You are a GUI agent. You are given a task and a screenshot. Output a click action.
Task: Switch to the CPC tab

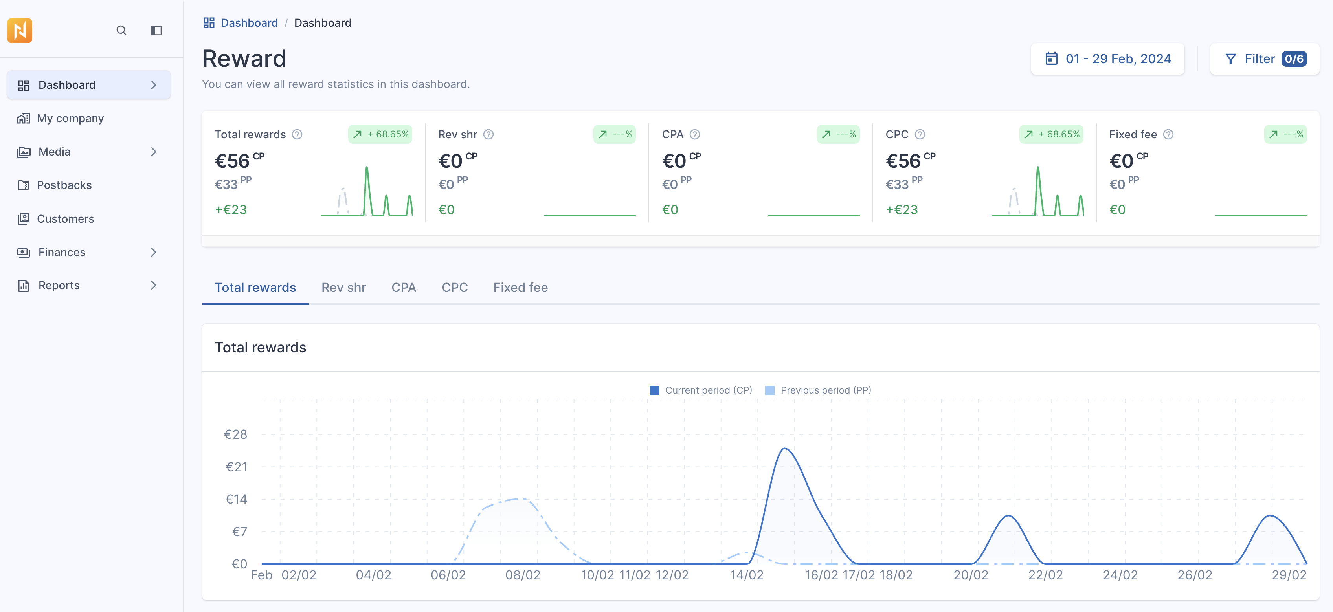click(x=455, y=288)
